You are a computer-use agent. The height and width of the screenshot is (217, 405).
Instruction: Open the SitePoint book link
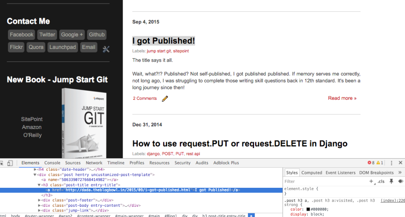click(32, 119)
